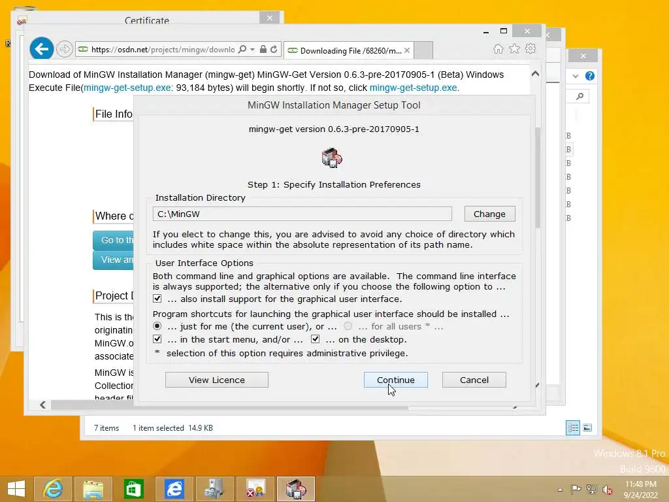Toggle 'on the desktop' shortcut checkbox
This screenshot has width=669, height=502.
[x=316, y=339]
